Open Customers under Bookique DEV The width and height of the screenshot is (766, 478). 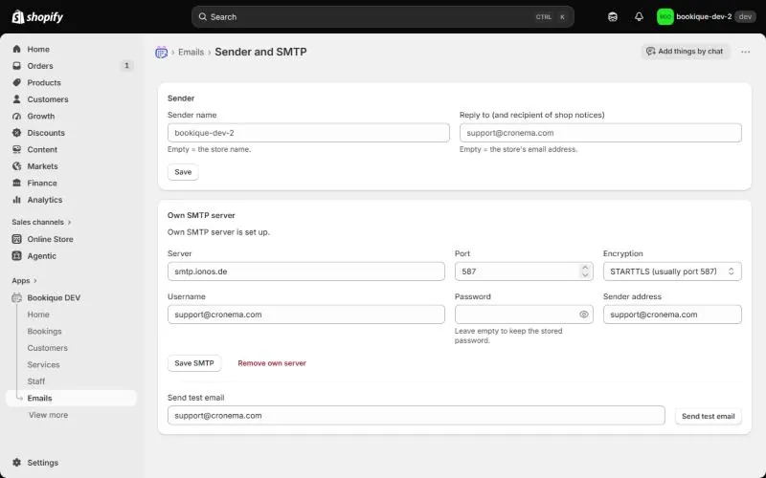[x=47, y=348]
